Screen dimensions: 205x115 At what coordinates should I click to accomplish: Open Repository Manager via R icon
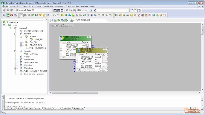coord(4,15)
